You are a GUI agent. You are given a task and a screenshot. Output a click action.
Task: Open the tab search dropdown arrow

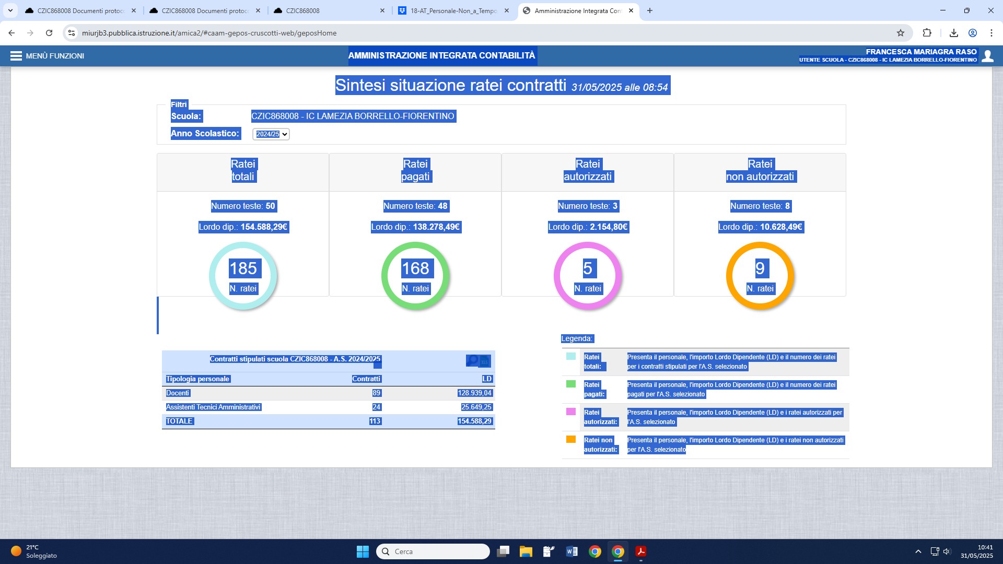10,10
